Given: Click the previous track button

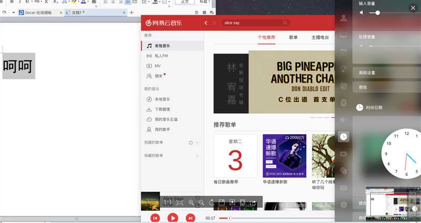Looking at the screenshot, I should (x=155, y=218).
